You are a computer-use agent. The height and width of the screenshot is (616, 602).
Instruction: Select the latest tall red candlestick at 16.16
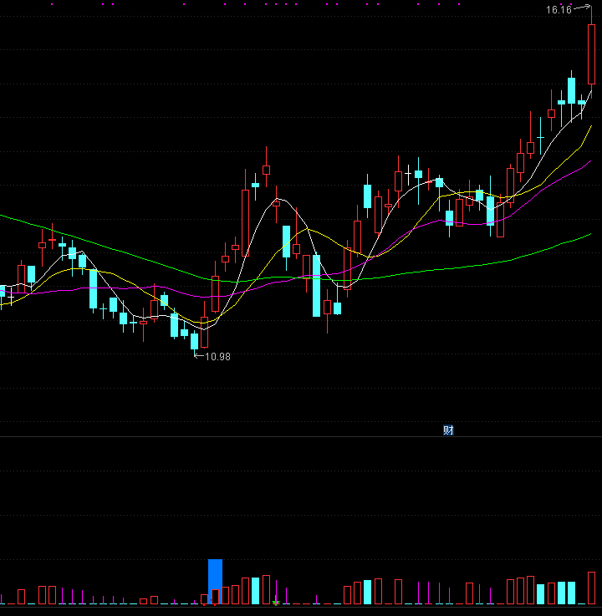[x=591, y=54]
